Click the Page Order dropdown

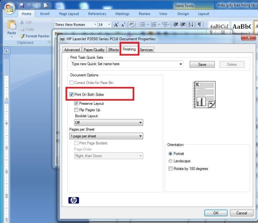tap(109, 156)
